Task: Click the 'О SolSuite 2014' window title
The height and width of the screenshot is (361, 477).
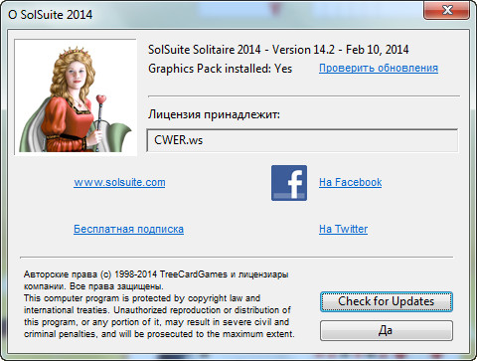Action: pos(51,15)
